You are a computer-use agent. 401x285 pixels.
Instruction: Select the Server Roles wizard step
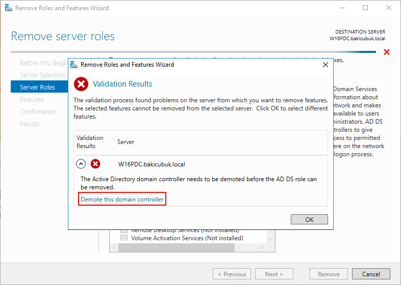[39, 87]
